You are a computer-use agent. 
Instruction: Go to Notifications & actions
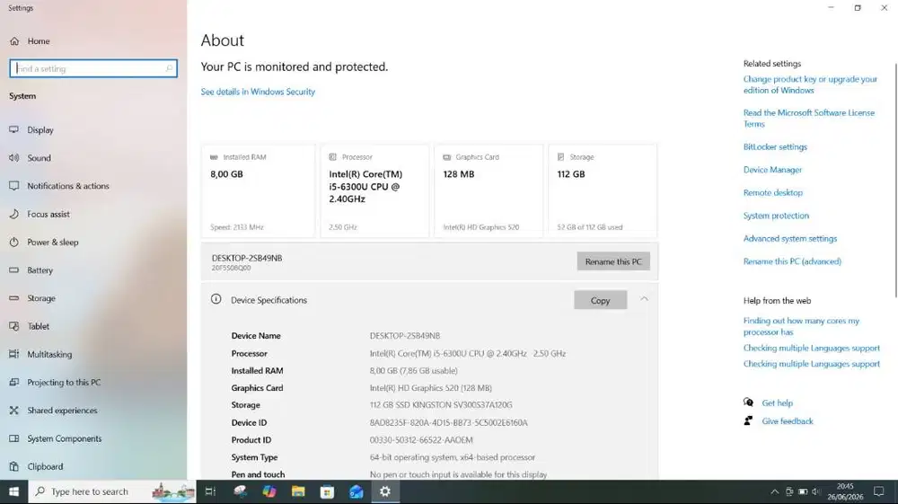click(x=68, y=186)
